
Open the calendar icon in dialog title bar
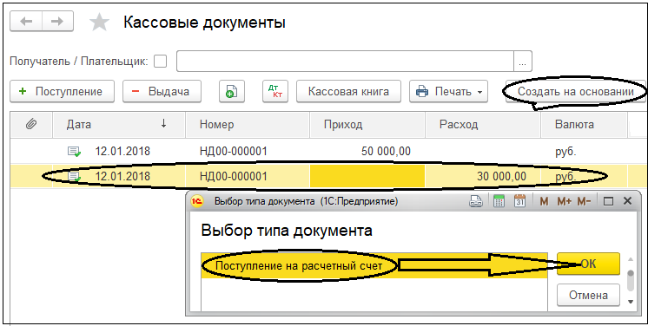coord(519,201)
